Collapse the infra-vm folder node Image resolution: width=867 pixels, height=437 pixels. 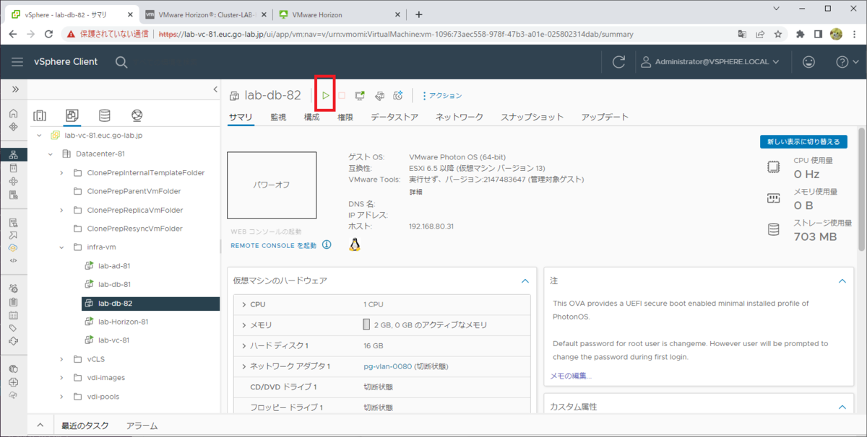(x=62, y=247)
